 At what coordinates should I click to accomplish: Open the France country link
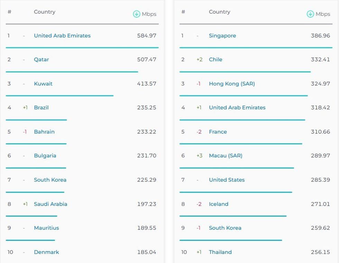click(x=218, y=132)
